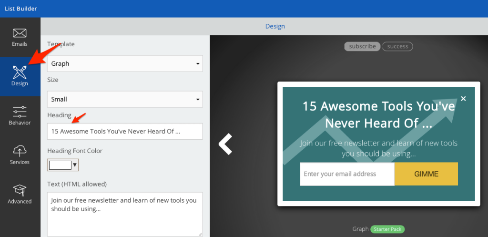Open the Size dropdown showing Small
The height and width of the screenshot is (237, 488).
125,99
